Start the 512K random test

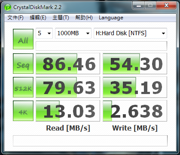coord(23,87)
